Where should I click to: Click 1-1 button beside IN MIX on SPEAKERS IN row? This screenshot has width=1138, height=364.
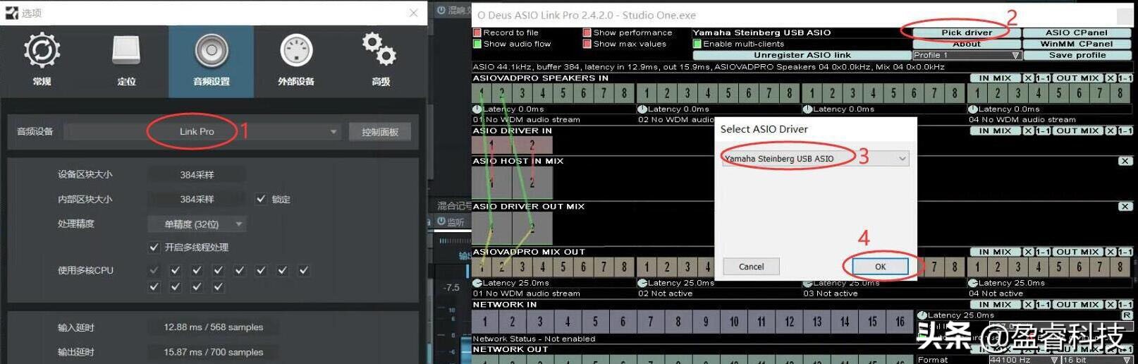(x=1043, y=78)
